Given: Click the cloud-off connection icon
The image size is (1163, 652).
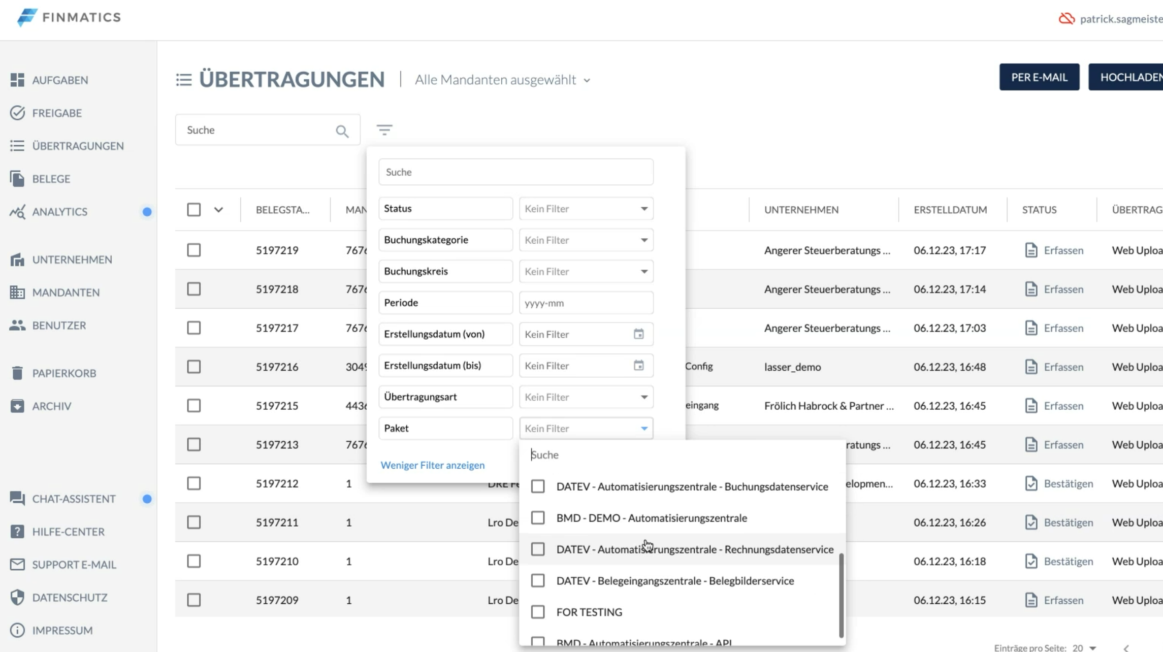Looking at the screenshot, I should pyautogui.click(x=1067, y=19).
